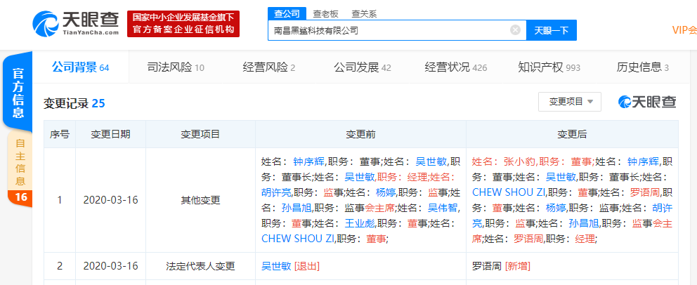This screenshot has width=697, height=285.
Task: Switch to the 查老板 search tab
Action: tap(326, 13)
